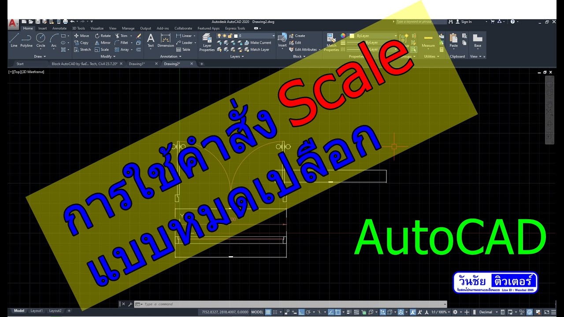Open Layer Properties manager

pyautogui.click(x=207, y=42)
